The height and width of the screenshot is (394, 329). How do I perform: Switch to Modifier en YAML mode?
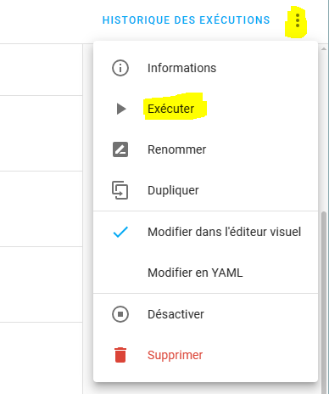tap(206, 273)
